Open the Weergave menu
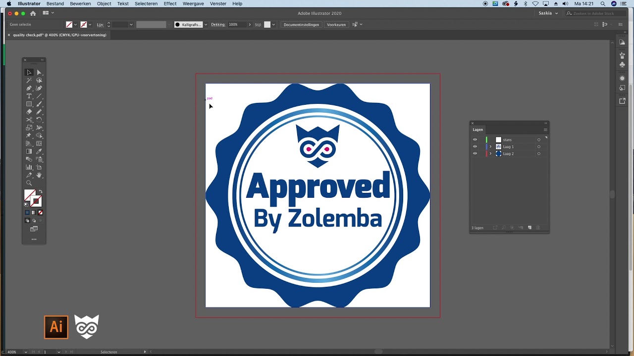Screen dimensions: 634x356 coord(193,3)
